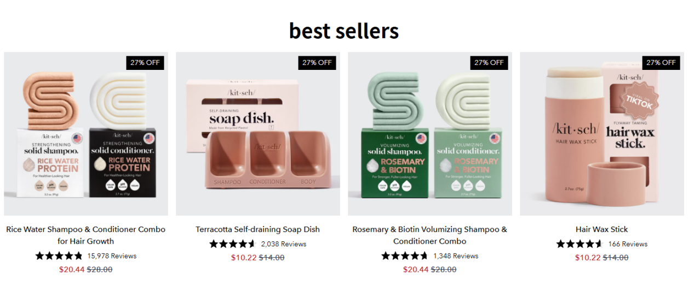Click the Terracotta Self-draining Soap Dish title
The height and width of the screenshot is (290, 694).
258,229
